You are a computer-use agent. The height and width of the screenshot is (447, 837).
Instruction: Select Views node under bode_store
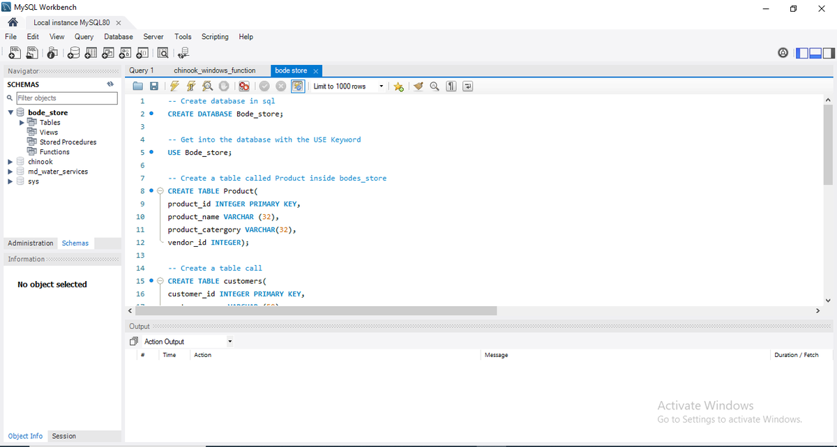pyautogui.click(x=49, y=132)
